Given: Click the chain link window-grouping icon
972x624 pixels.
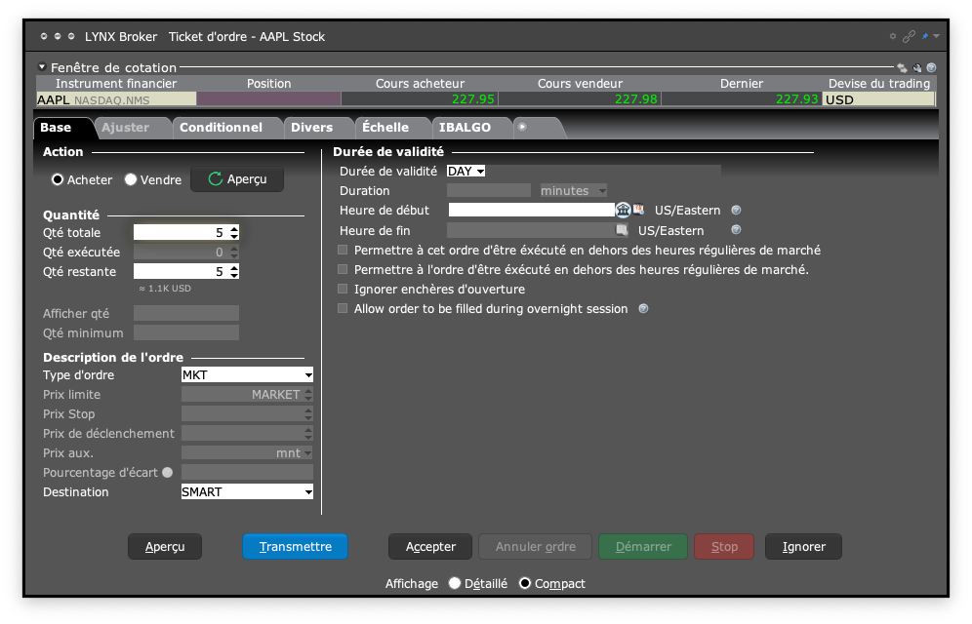Looking at the screenshot, I should tap(909, 36).
